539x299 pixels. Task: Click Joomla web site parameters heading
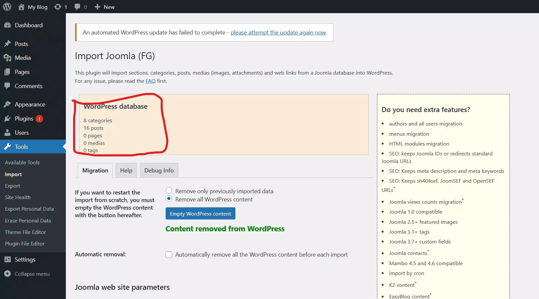coord(122,287)
